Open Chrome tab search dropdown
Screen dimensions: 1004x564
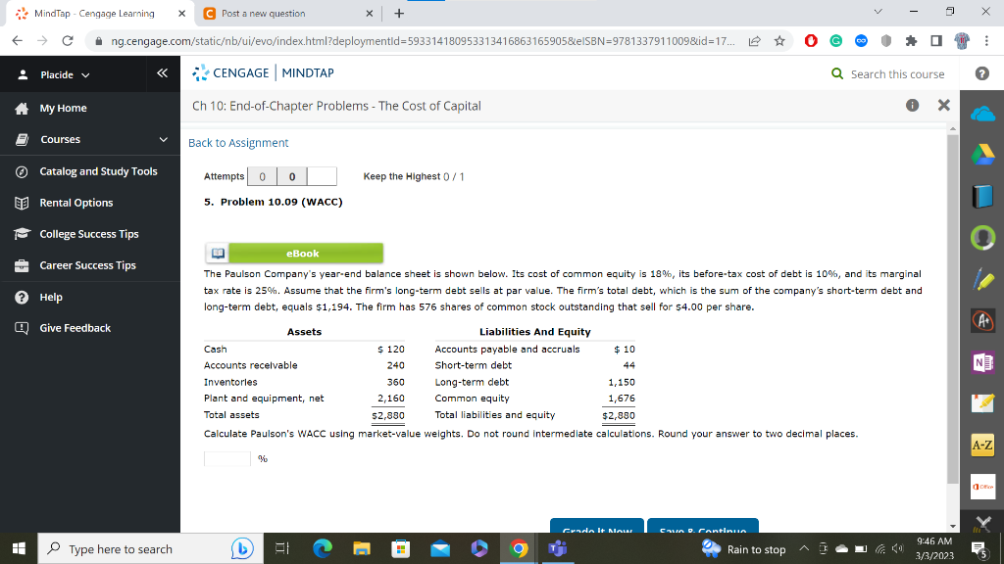(878, 12)
